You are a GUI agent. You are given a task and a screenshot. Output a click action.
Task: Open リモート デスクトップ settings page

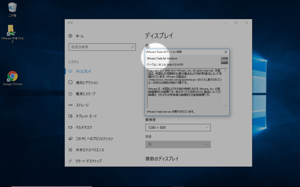89,161
